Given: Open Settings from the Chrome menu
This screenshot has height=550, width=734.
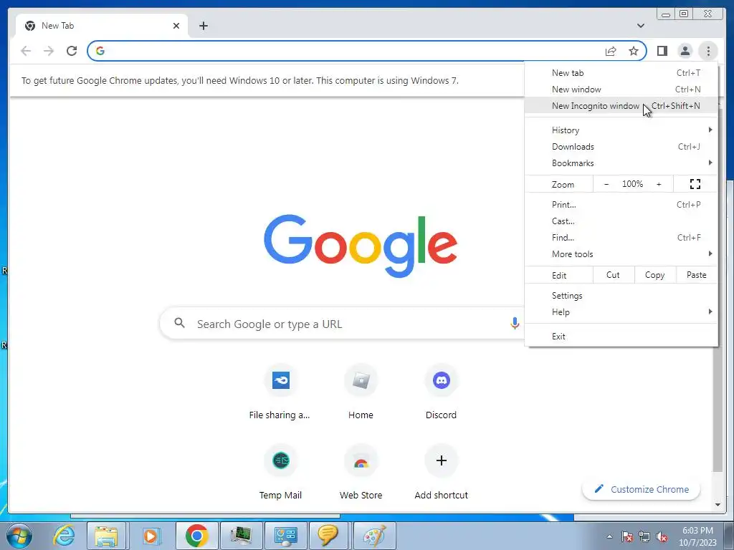Looking at the screenshot, I should coord(621,296).
